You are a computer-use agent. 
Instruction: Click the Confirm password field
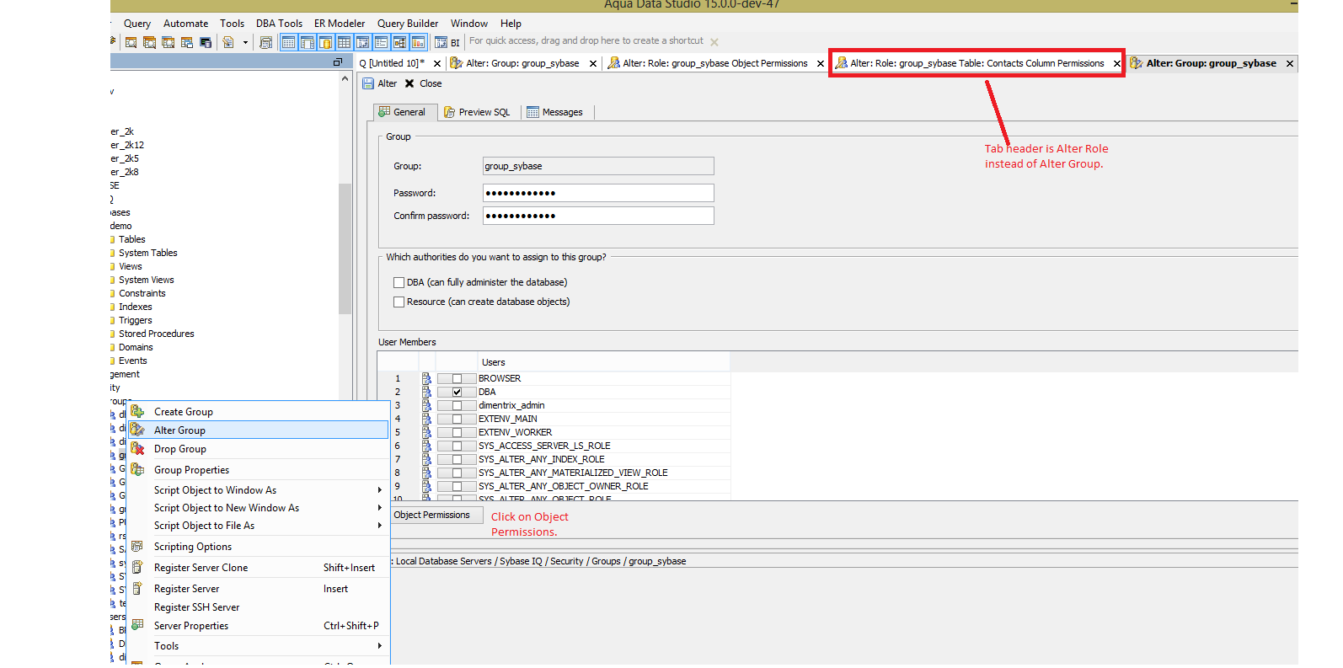pyautogui.click(x=598, y=216)
